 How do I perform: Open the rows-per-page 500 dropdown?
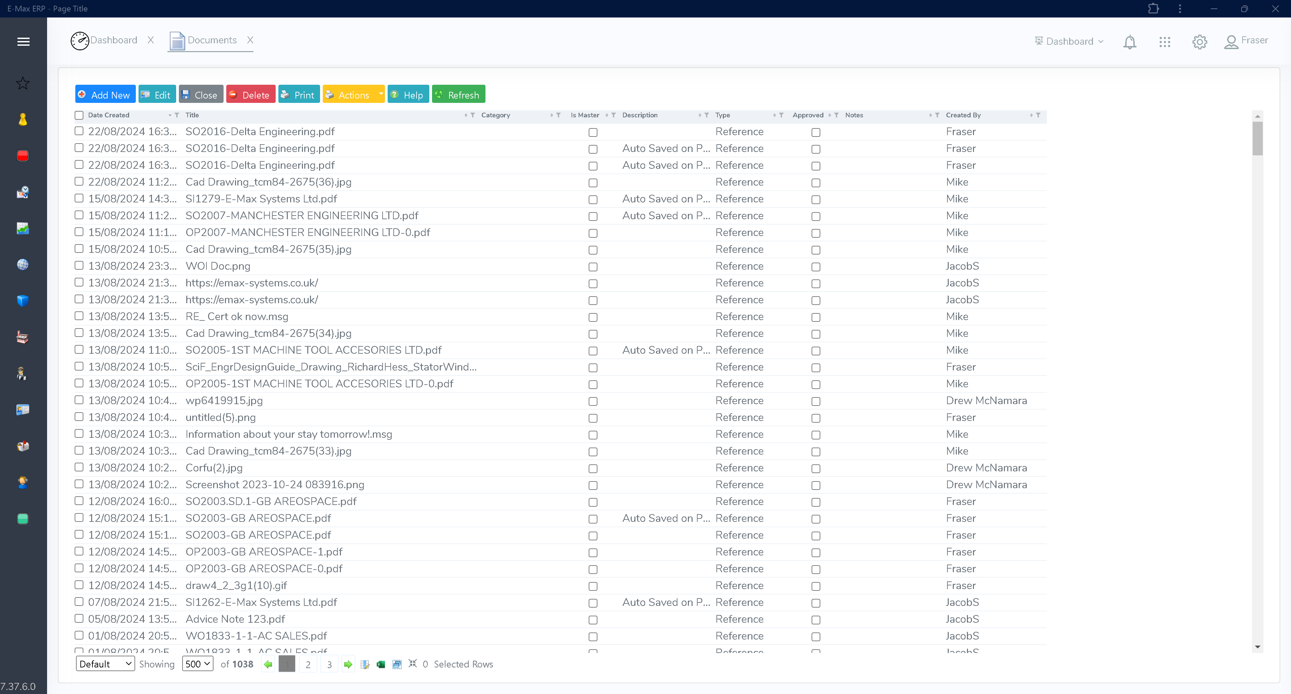coord(197,664)
